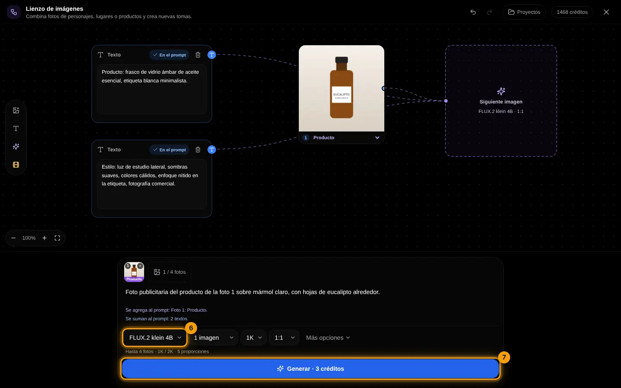This screenshot has width=621, height=388.
Task: Click the Siguiente imagen placeholder node
Action: (501, 101)
